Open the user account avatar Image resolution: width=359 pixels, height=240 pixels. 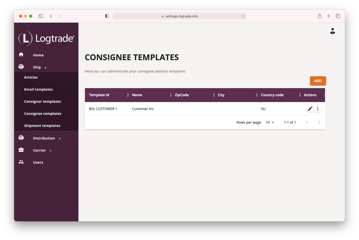click(333, 31)
